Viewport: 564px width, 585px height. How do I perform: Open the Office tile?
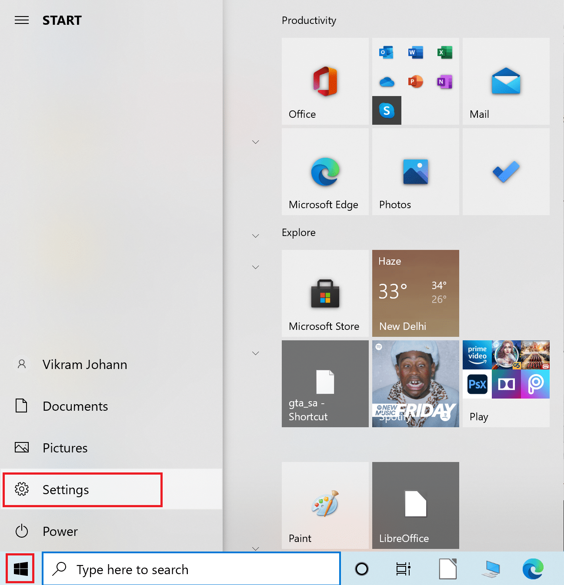click(x=325, y=81)
